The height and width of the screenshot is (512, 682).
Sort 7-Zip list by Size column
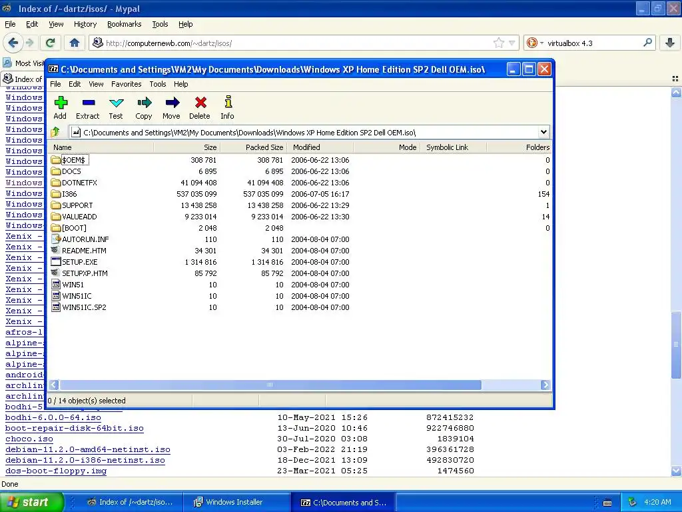[187, 147]
